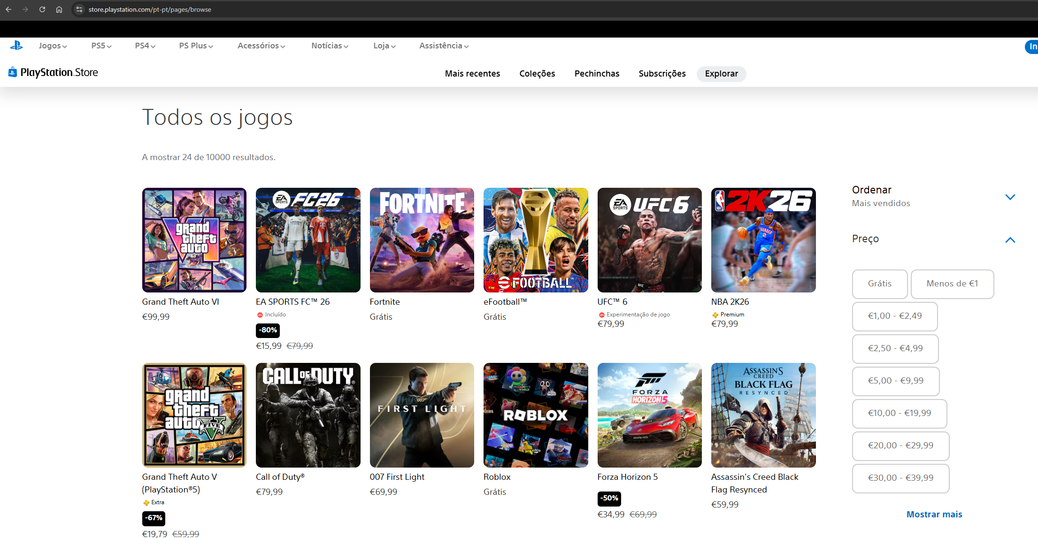Open the Call of Duty title link

(280, 477)
